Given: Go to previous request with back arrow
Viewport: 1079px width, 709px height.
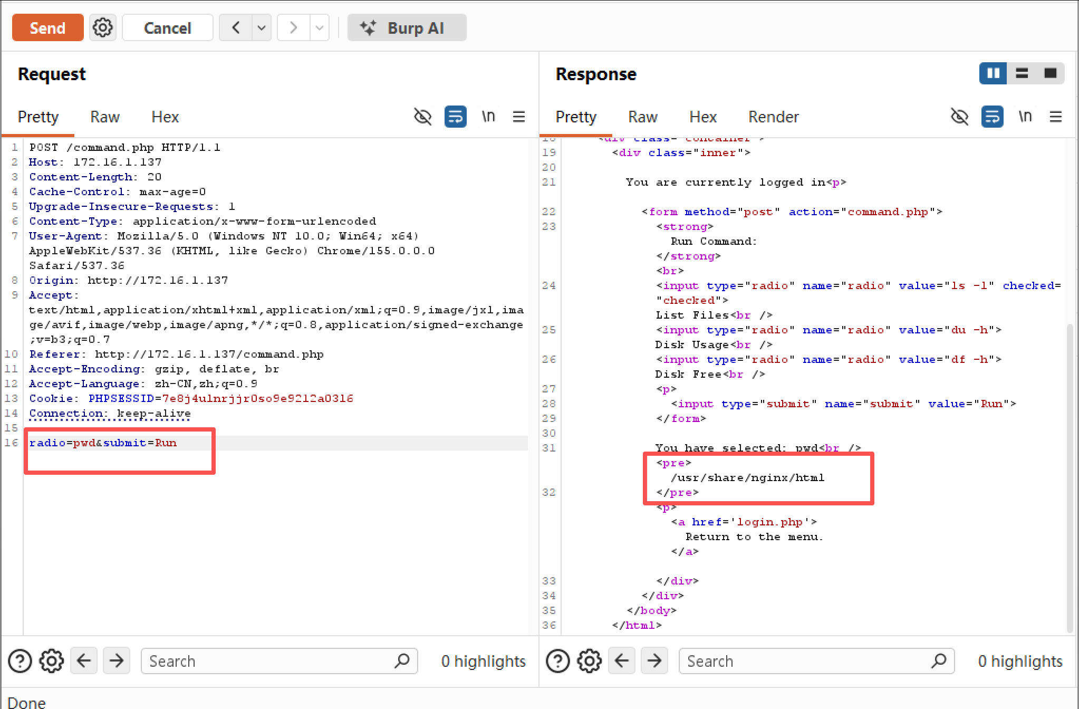Looking at the screenshot, I should pos(236,27).
